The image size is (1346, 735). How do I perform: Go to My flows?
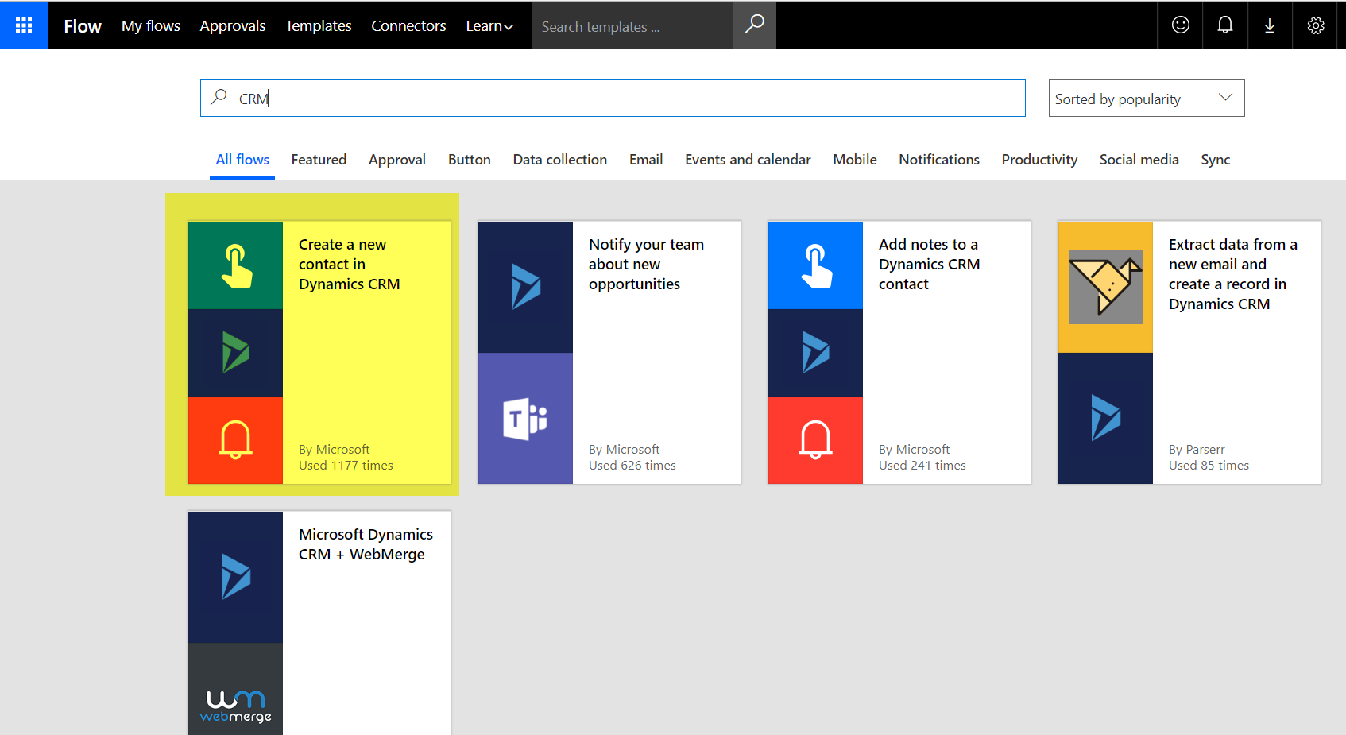tap(151, 26)
